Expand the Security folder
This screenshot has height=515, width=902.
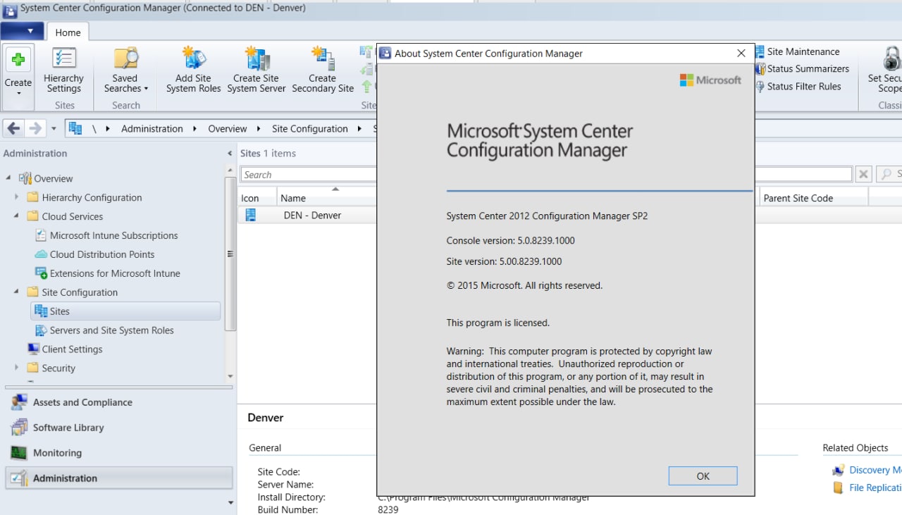pos(16,368)
